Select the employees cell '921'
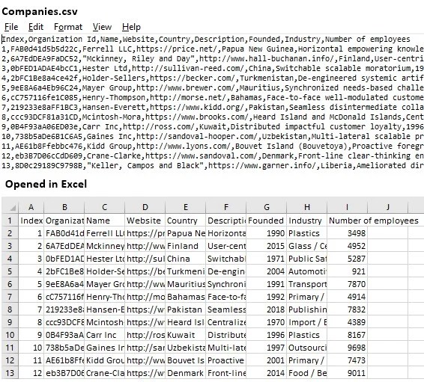Screen dimensions: 424x382 point(347,271)
